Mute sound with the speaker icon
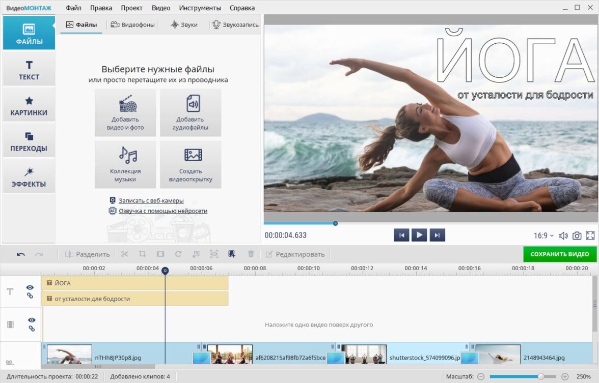Image resolution: width=599 pixels, height=383 pixels. click(x=563, y=235)
